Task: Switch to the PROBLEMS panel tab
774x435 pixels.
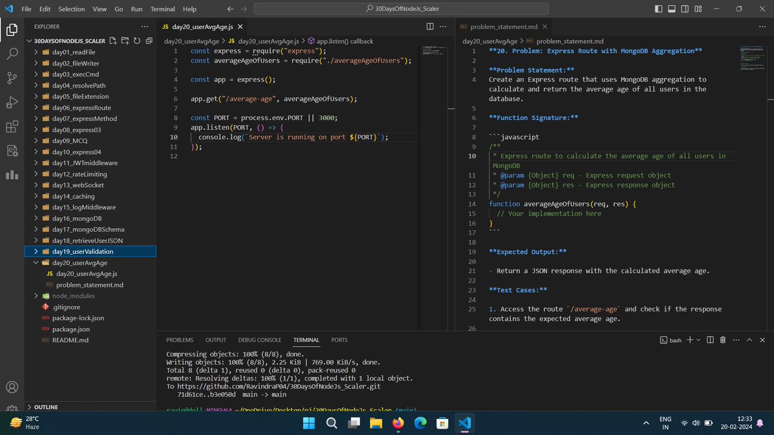Action: pyautogui.click(x=180, y=340)
